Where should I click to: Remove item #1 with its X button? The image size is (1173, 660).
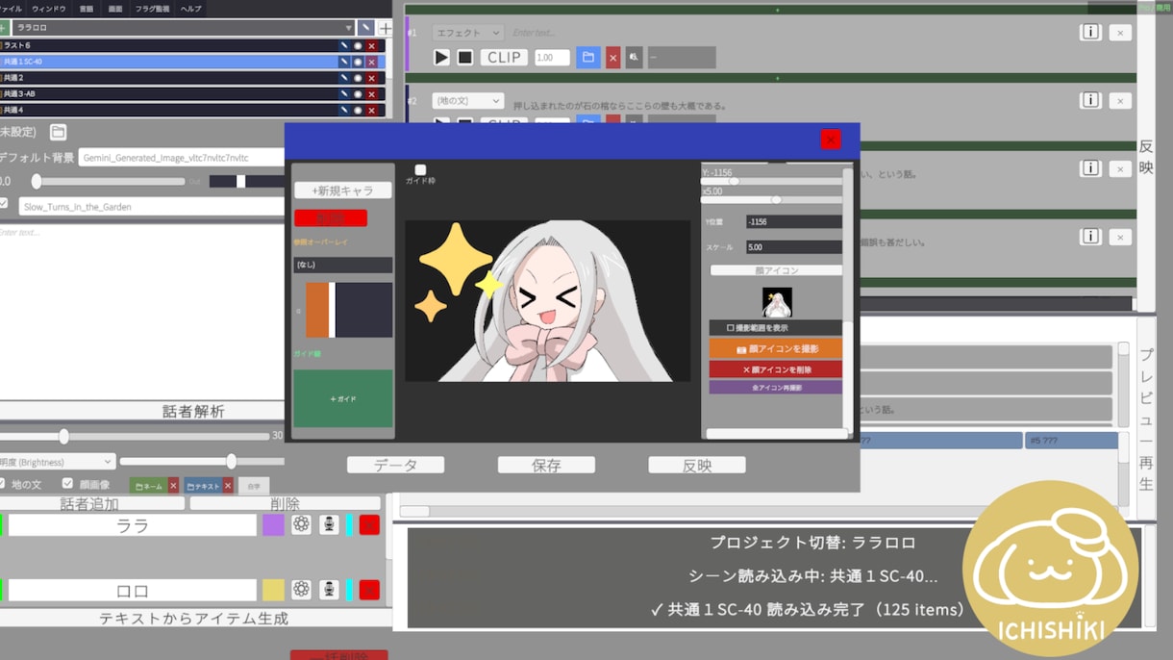1120,32
